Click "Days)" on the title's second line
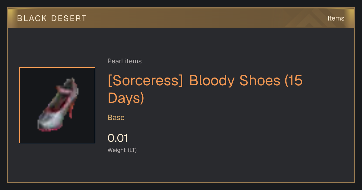Viewport: 362px width, 190px height. pos(126,98)
